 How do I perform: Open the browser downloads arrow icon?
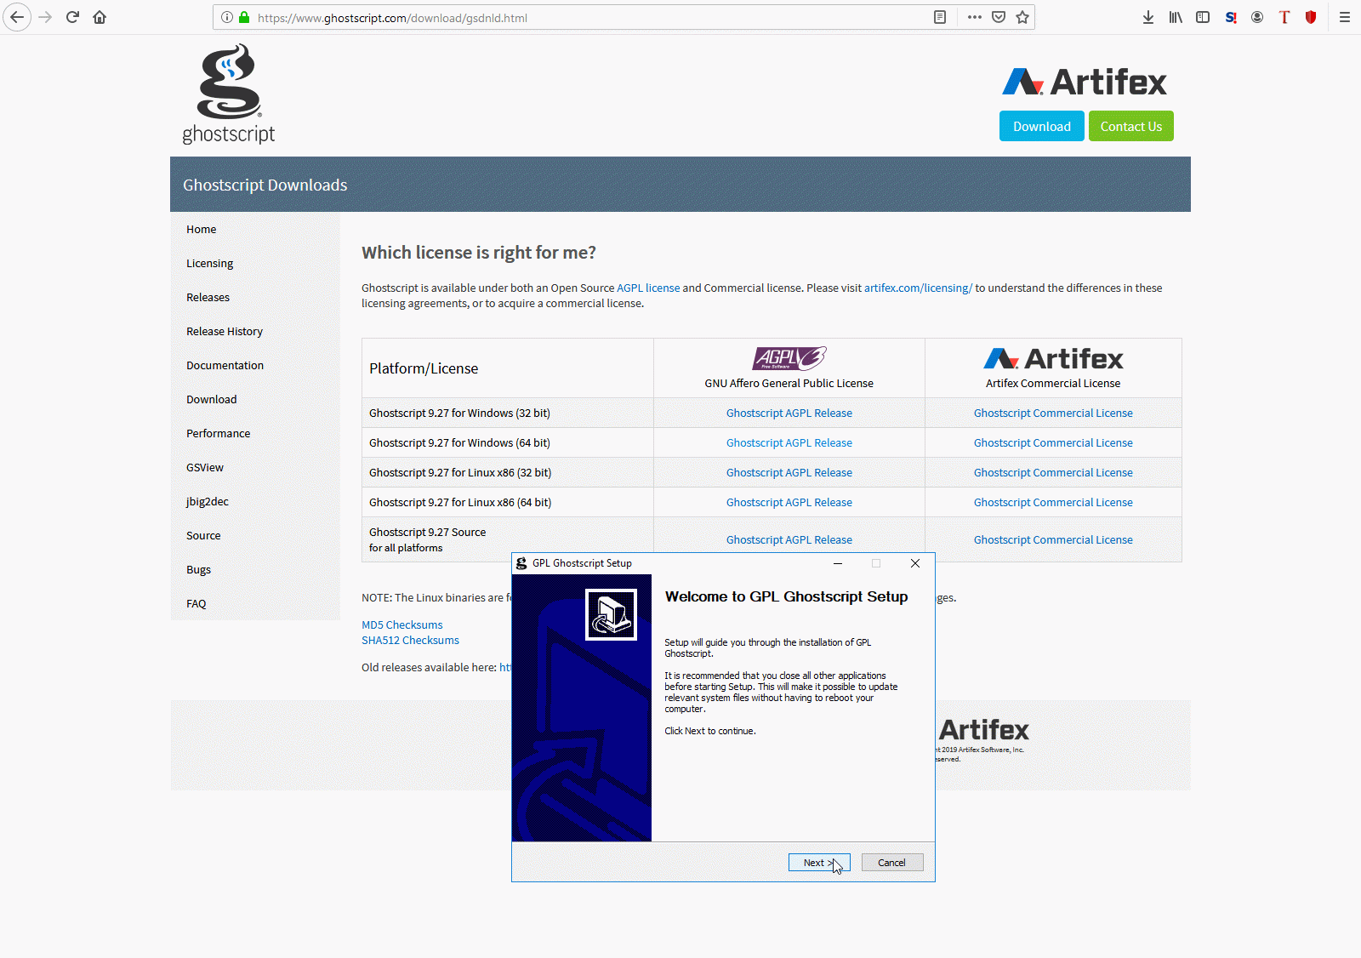point(1148,17)
